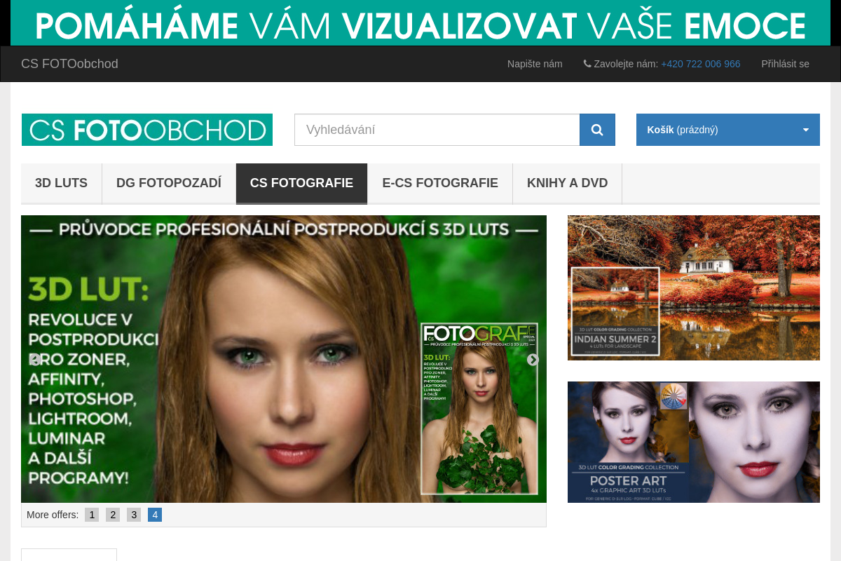Go to previous carousel slide arrow

35,360
